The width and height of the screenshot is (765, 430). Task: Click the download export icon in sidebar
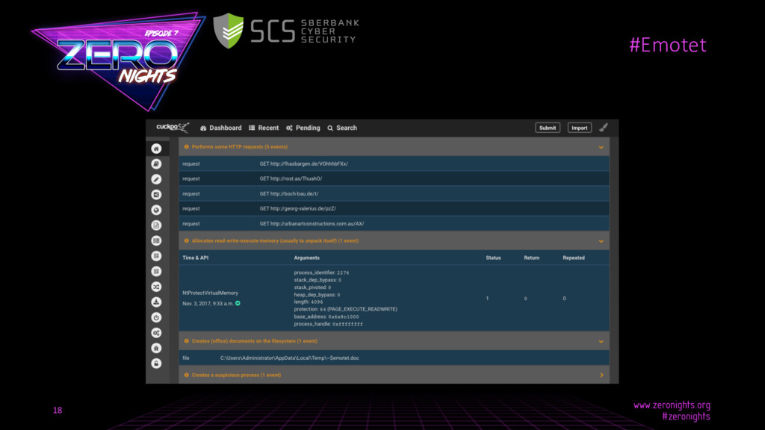click(x=156, y=302)
